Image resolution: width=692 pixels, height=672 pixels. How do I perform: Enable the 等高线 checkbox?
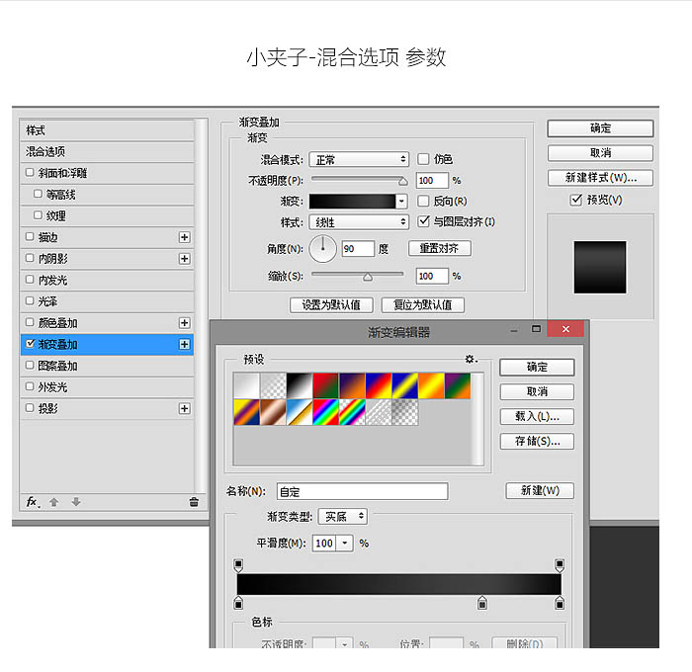point(38,194)
